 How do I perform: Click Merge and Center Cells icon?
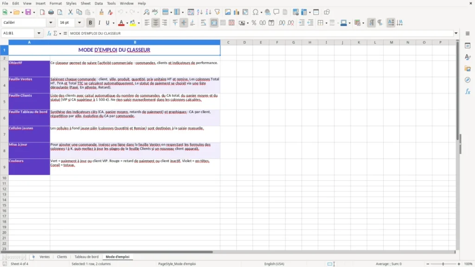click(x=214, y=23)
